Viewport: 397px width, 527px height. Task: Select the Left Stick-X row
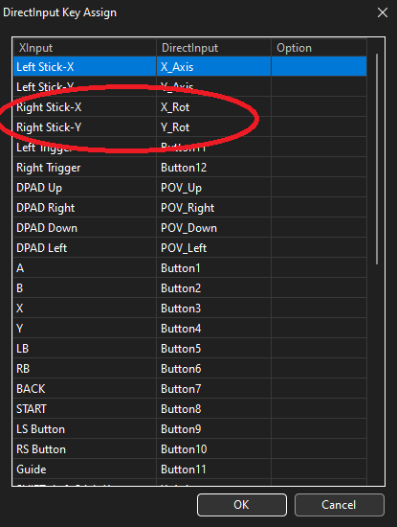pyautogui.click(x=190, y=66)
